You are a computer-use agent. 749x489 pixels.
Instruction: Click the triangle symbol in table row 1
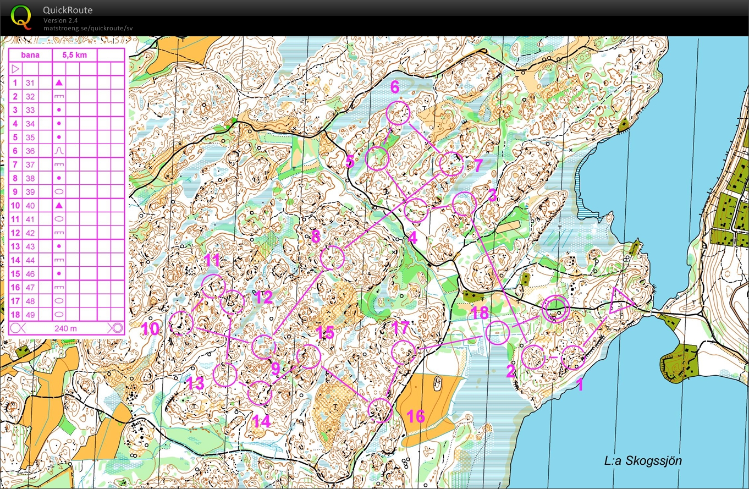(x=59, y=83)
